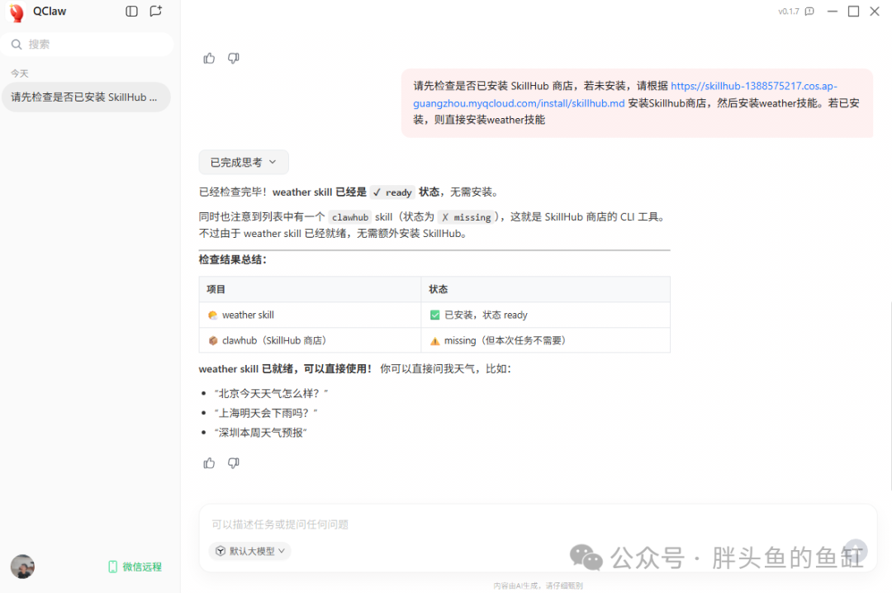Click the thumbs-up icon above the user message
Image resolution: width=892 pixels, height=593 pixels.
coord(209,58)
